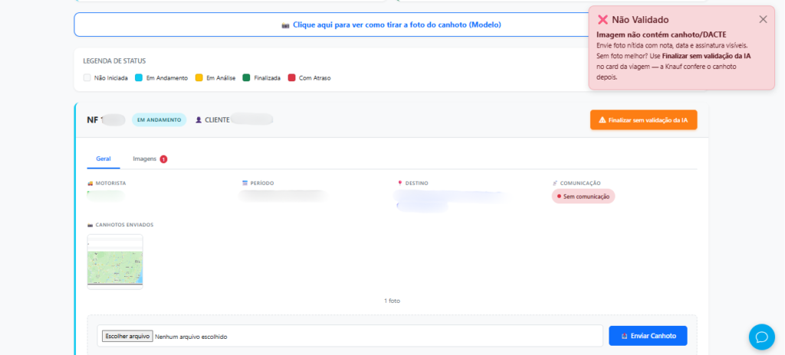Click the red X icon in the alert

tap(603, 19)
